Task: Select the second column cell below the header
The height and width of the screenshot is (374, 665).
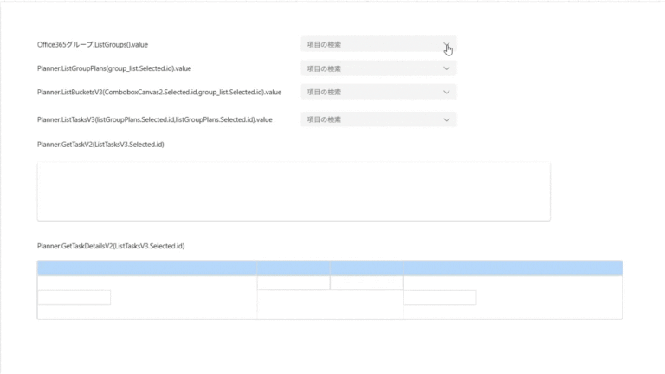Action: (x=293, y=283)
